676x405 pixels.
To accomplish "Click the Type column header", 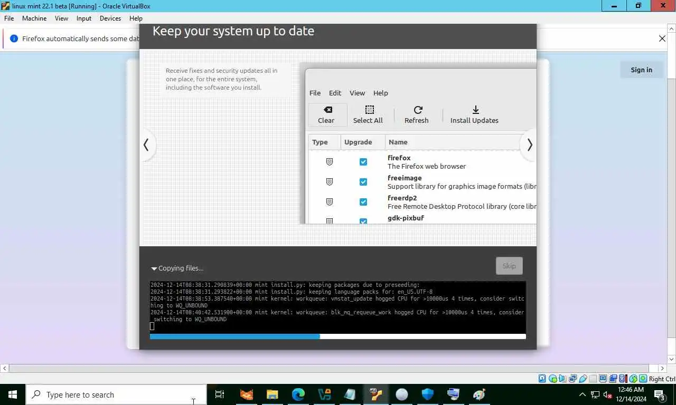I will [x=324, y=142].
